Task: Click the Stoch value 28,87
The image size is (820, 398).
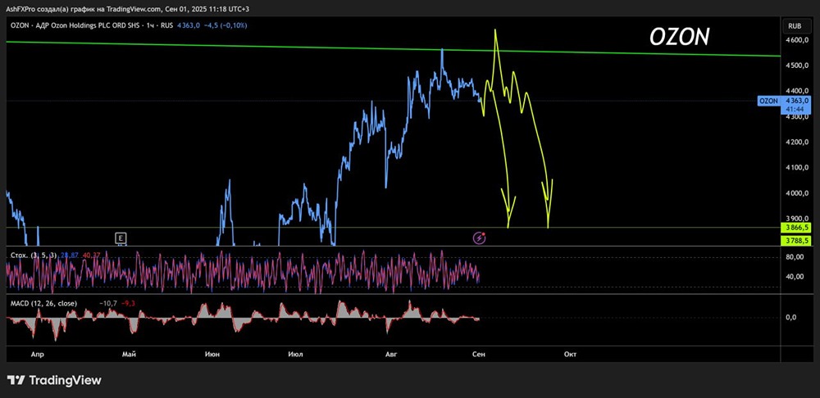Action: 68,254
